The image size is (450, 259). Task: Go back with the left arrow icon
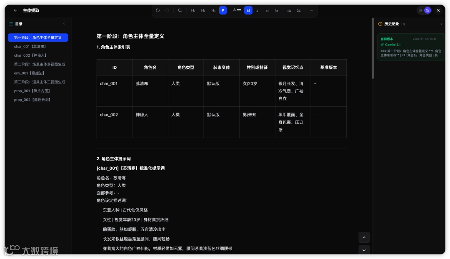tap(15, 10)
